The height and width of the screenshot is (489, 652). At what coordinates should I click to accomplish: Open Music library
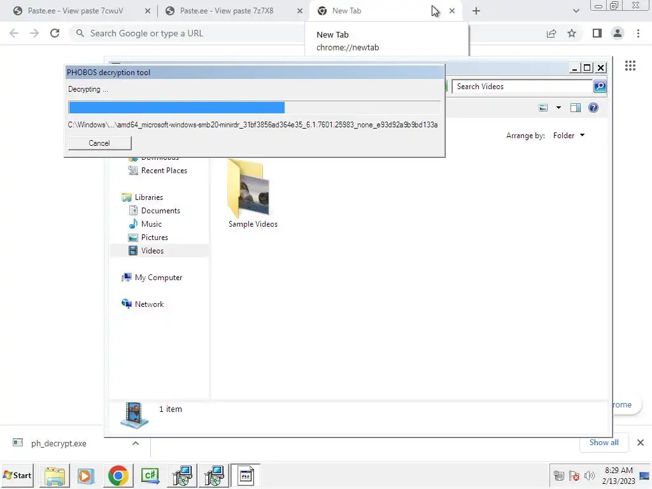pyautogui.click(x=145, y=223)
